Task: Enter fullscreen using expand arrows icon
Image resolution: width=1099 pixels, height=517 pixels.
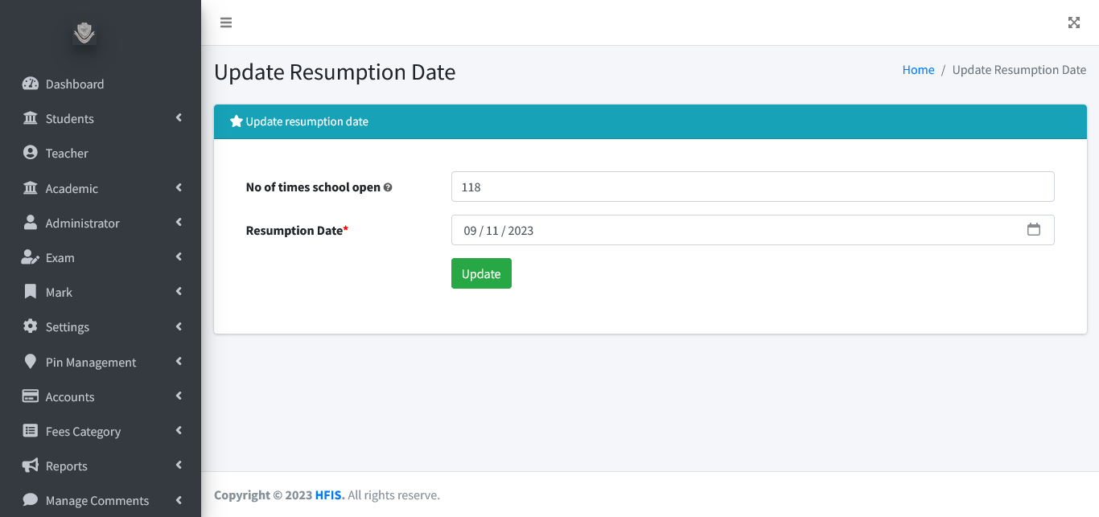Action: coord(1074,23)
